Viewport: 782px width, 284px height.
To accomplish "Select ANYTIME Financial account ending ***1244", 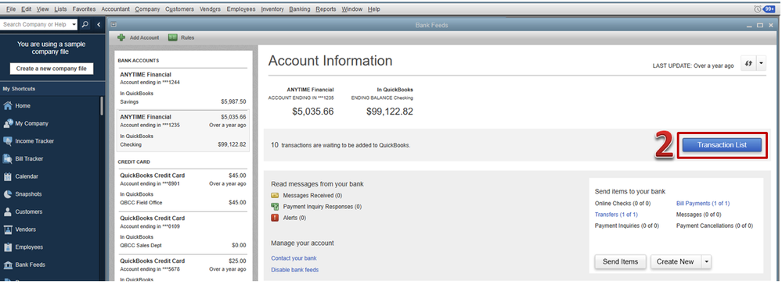I will (x=182, y=88).
